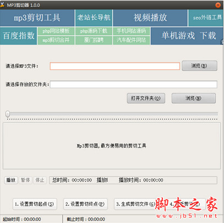The width and height of the screenshot is (224, 223).
Task: Click 浏览(N) to choose output folder
Action: [x=194, y=99]
